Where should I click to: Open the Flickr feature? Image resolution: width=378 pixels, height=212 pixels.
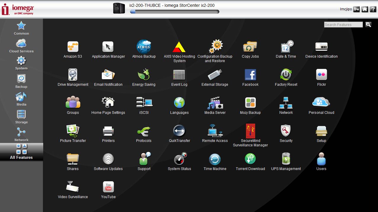pos(321,77)
